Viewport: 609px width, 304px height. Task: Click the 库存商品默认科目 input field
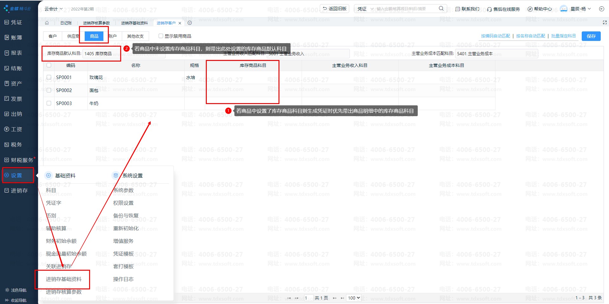[101, 54]
